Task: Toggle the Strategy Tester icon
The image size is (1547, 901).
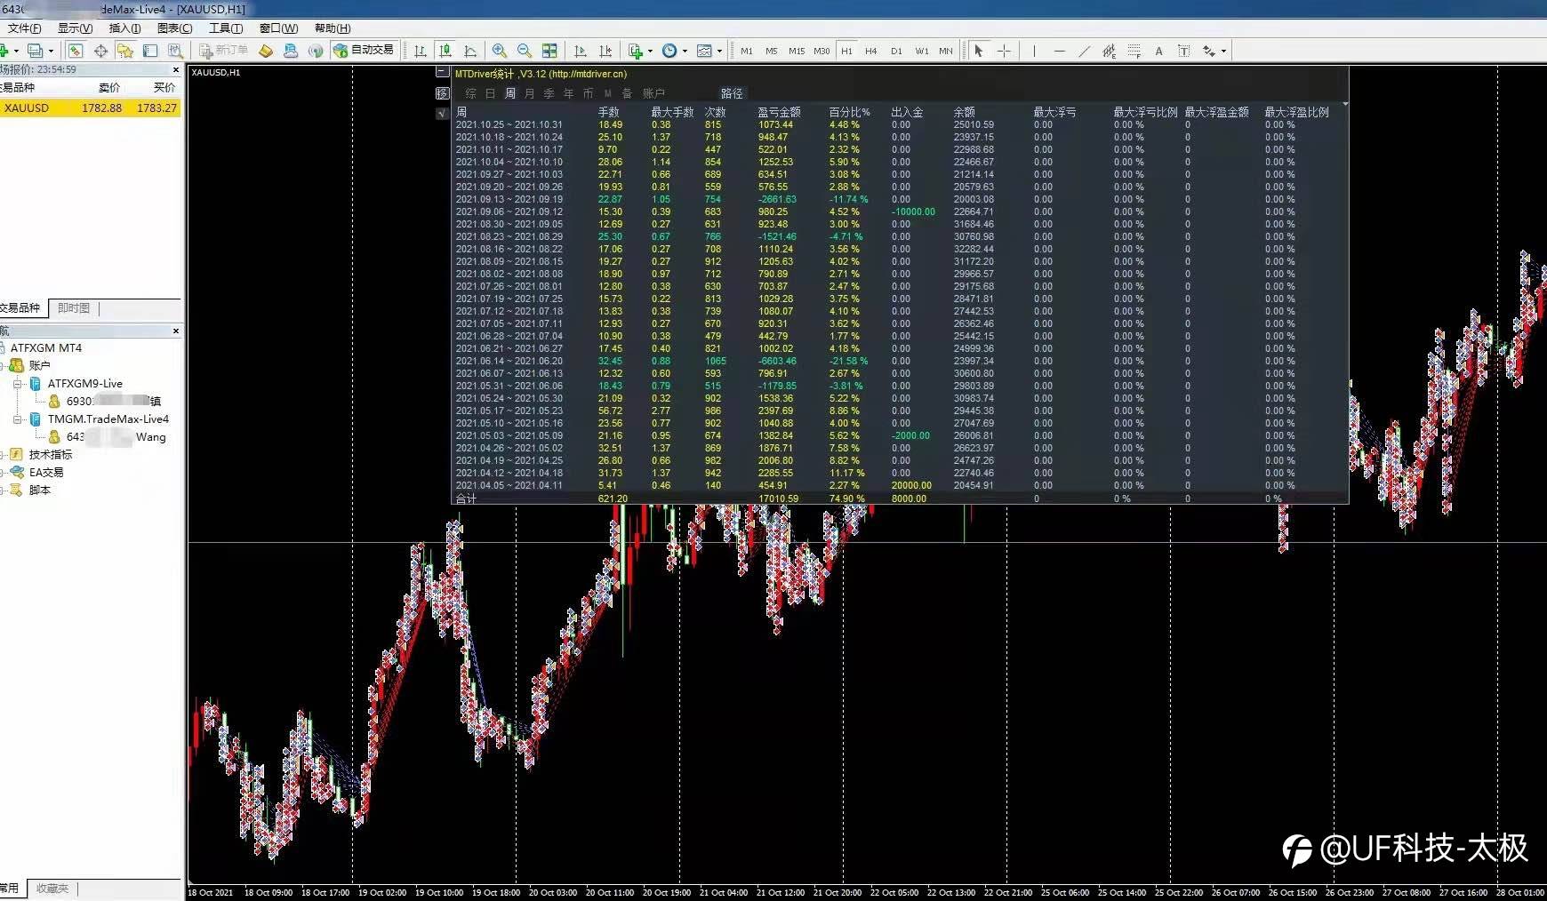Action: point(175,51)
